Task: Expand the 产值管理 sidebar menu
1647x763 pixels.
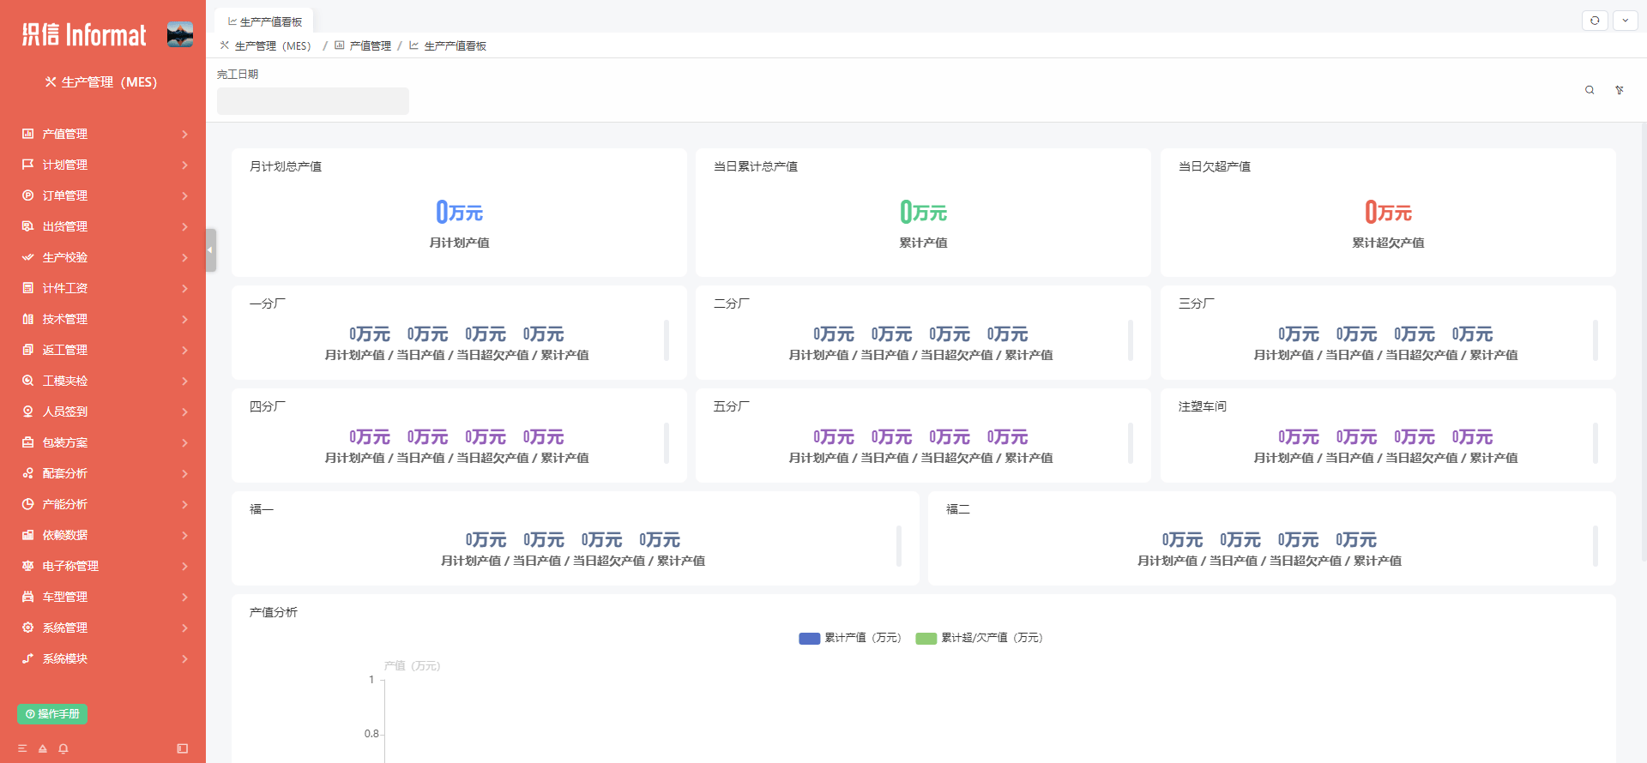Action: click(103, 134)
